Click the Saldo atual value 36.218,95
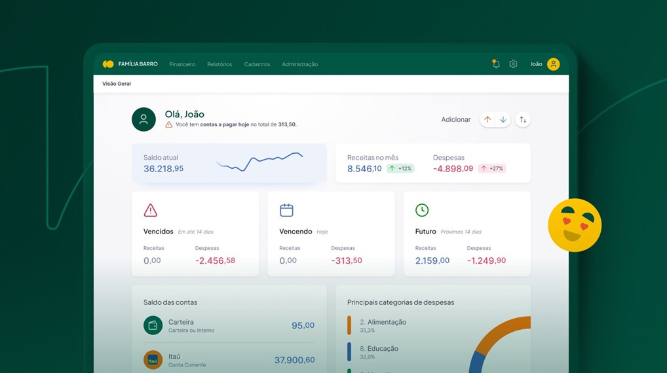 coord(163,169)
